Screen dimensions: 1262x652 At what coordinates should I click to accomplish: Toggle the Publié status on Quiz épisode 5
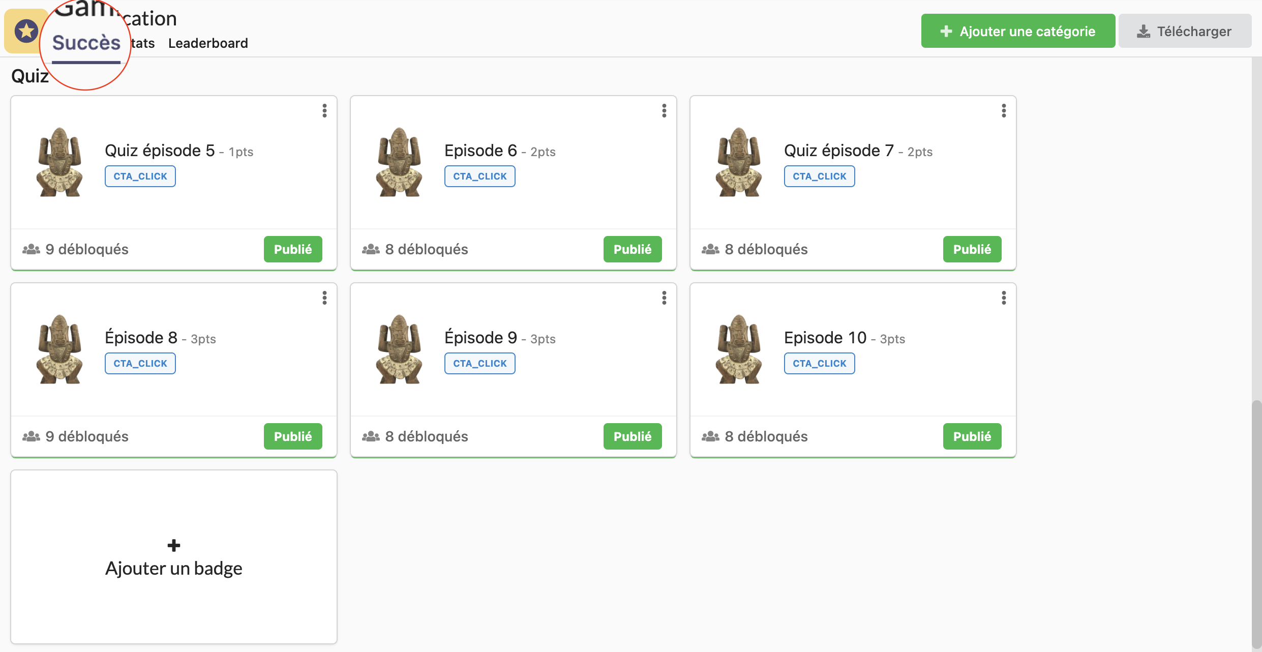pos(293,249)
